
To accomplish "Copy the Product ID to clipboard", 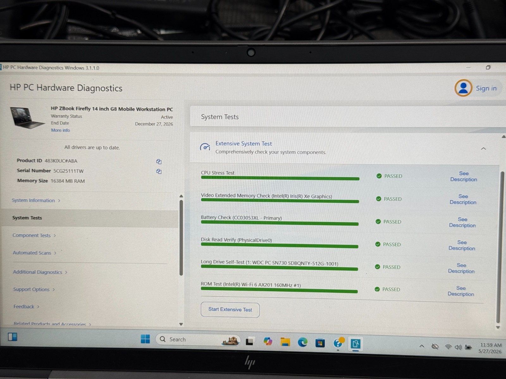I will pyautogui.click(x=159, y=161).
